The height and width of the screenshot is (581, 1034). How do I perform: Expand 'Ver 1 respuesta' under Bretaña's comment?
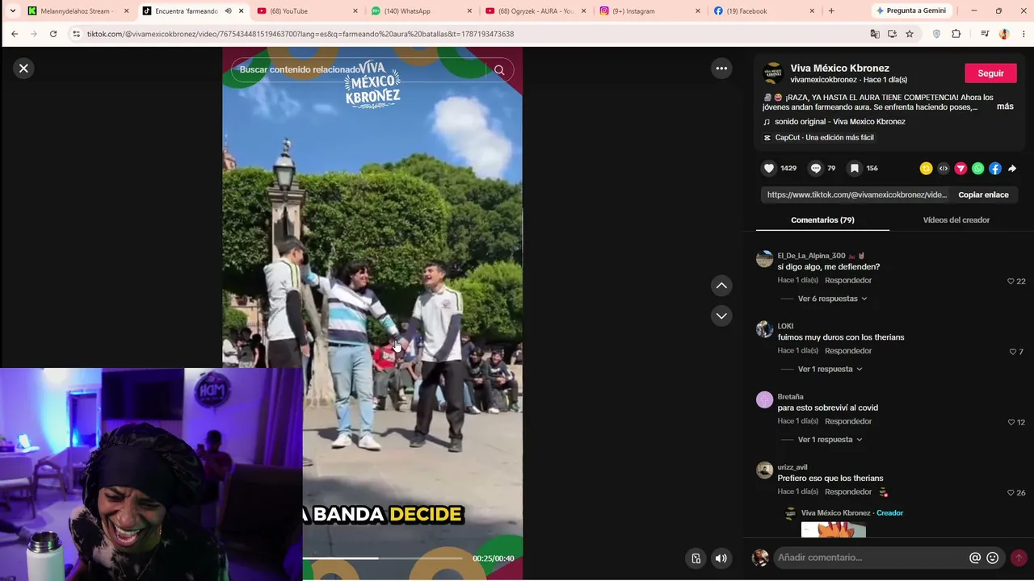[x=830, y=440]
